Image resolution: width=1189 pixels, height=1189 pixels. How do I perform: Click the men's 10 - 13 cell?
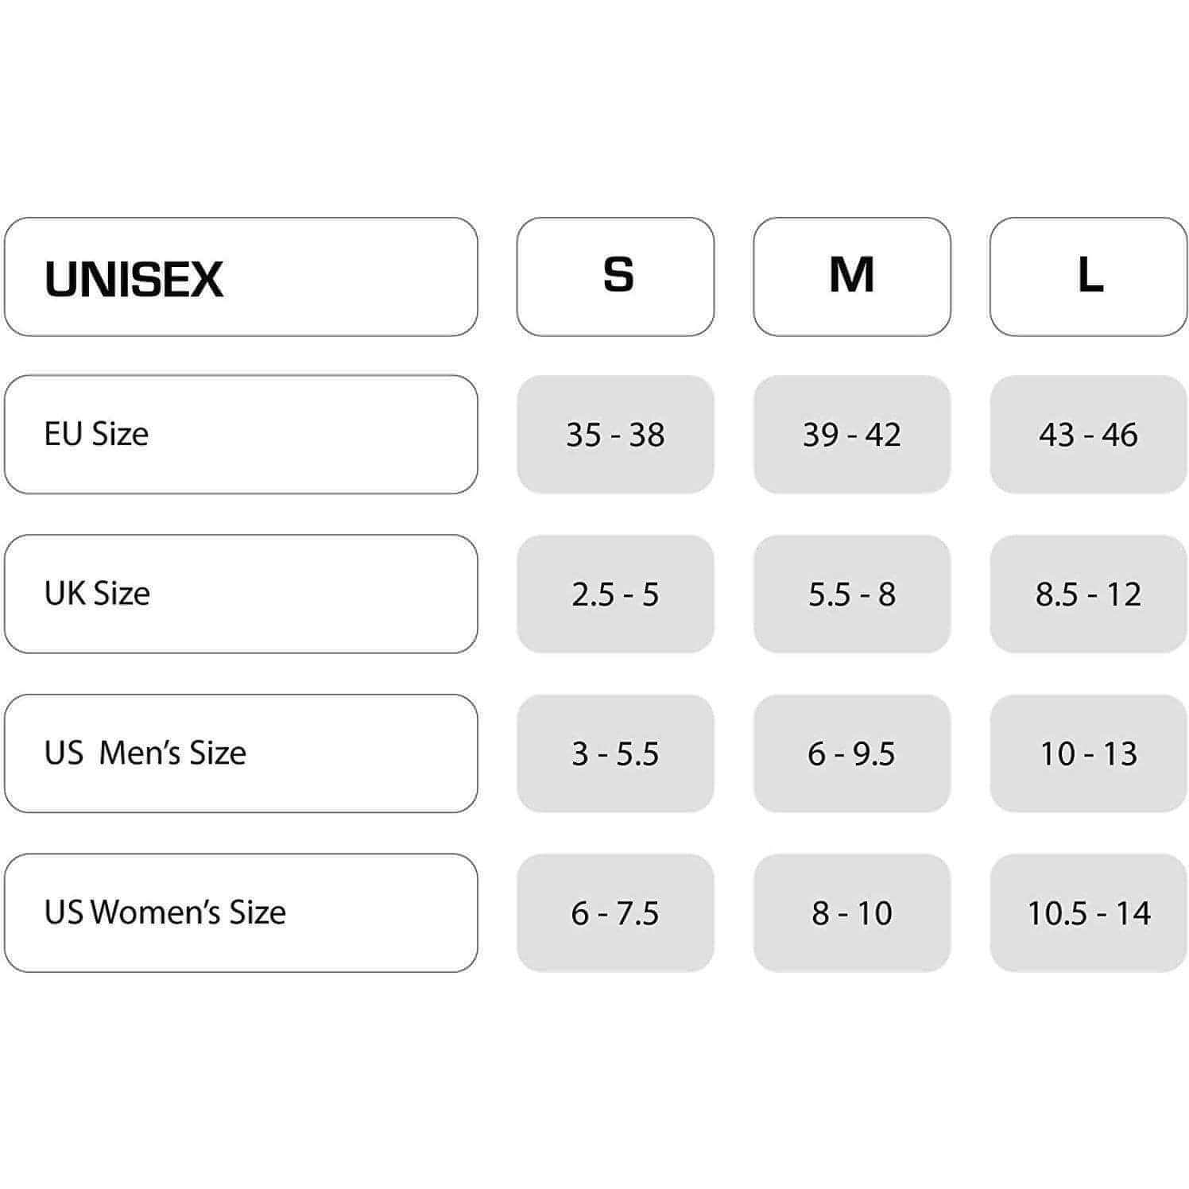[x=1088, y=753]
